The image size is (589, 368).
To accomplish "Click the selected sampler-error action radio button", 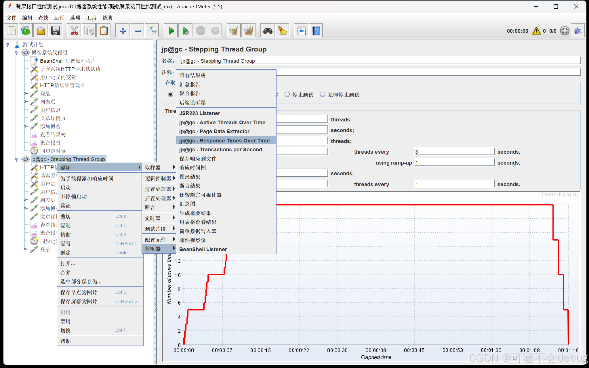I will coord(171,95).
